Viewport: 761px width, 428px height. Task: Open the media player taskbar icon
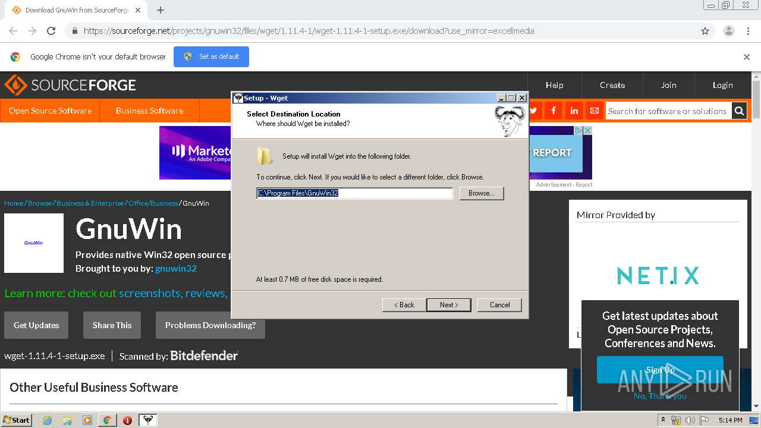(x=87, y=420)
